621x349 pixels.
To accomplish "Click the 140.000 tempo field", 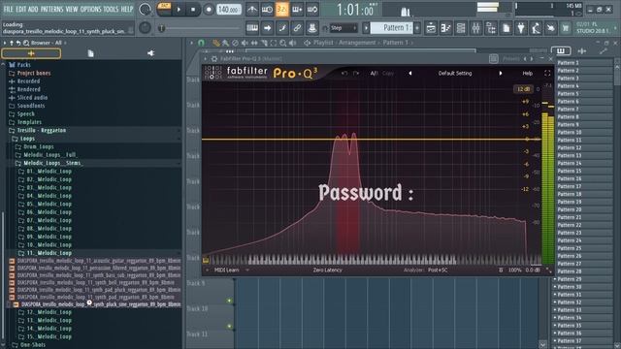I will [229, 9].
